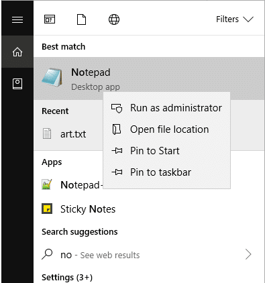Filter results by Apps icon
This screenshot has width=265, height=283.
[x=50, y=19]
